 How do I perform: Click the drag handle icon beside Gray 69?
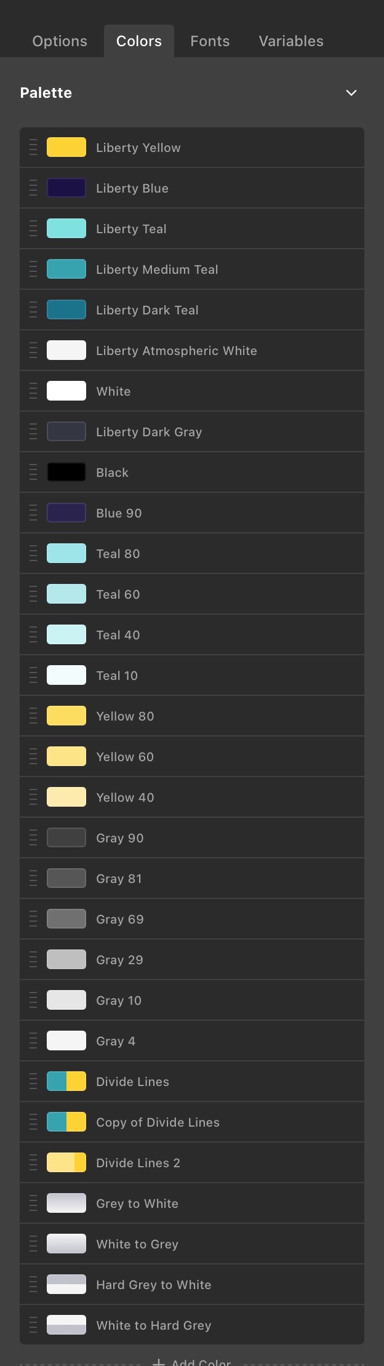[x=33, y=919]
